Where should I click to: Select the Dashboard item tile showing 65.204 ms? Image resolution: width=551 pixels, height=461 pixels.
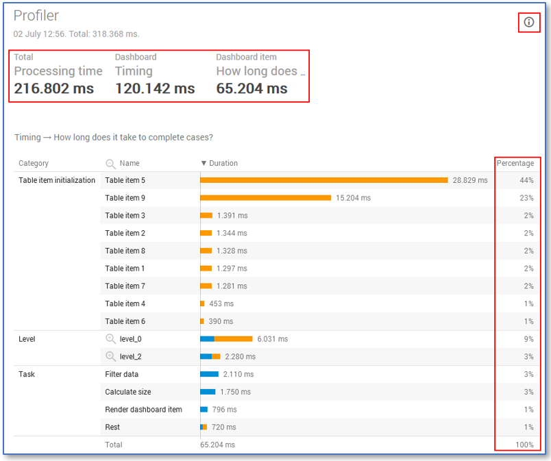[x=260, y=75]
